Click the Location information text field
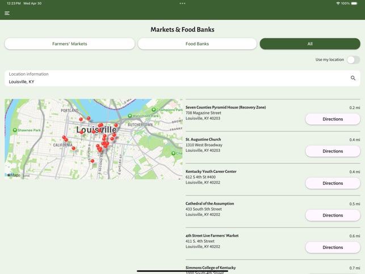365x274 pixels. point(170,81)
